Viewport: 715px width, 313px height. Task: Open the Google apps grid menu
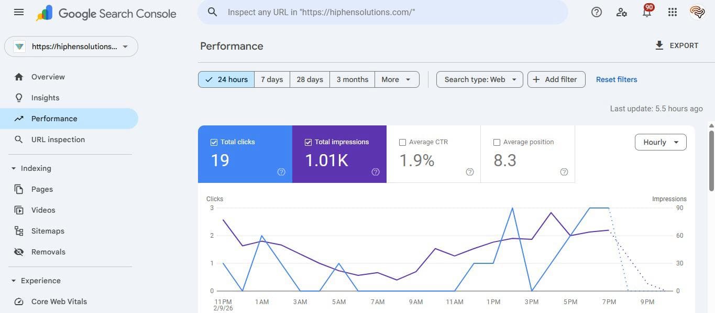tap(673, 11)
